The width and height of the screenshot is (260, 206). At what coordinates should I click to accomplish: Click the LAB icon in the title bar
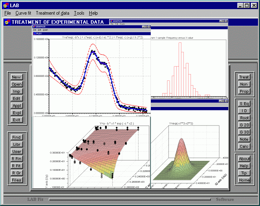click(x=6, y=5)
